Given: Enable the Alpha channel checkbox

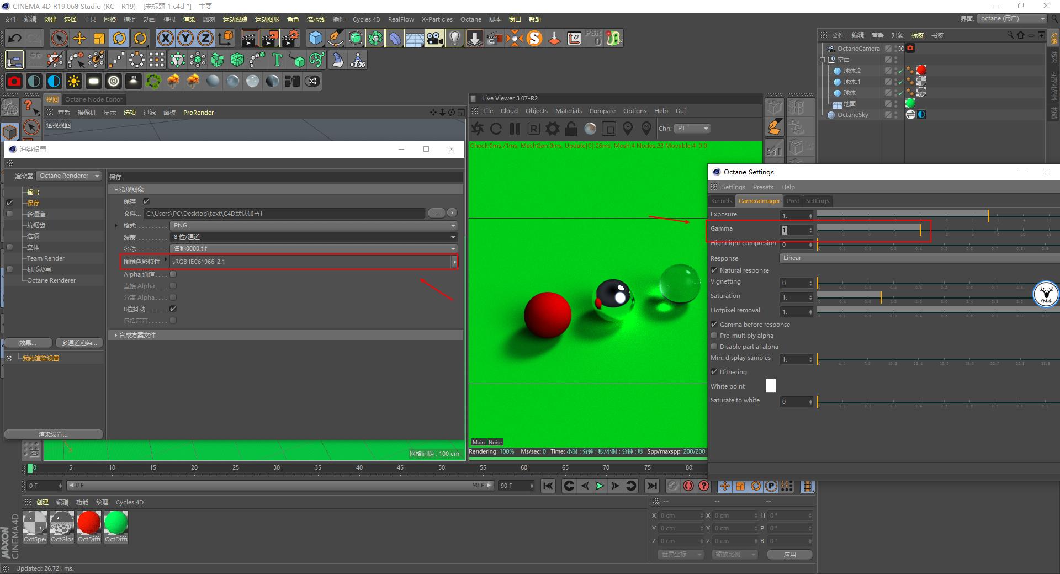Looking at the screenshot, I should pos(173,274).
